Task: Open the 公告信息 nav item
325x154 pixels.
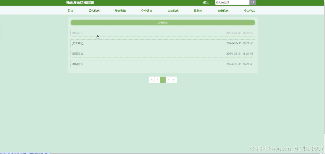Action: click(x=94, y=11)
